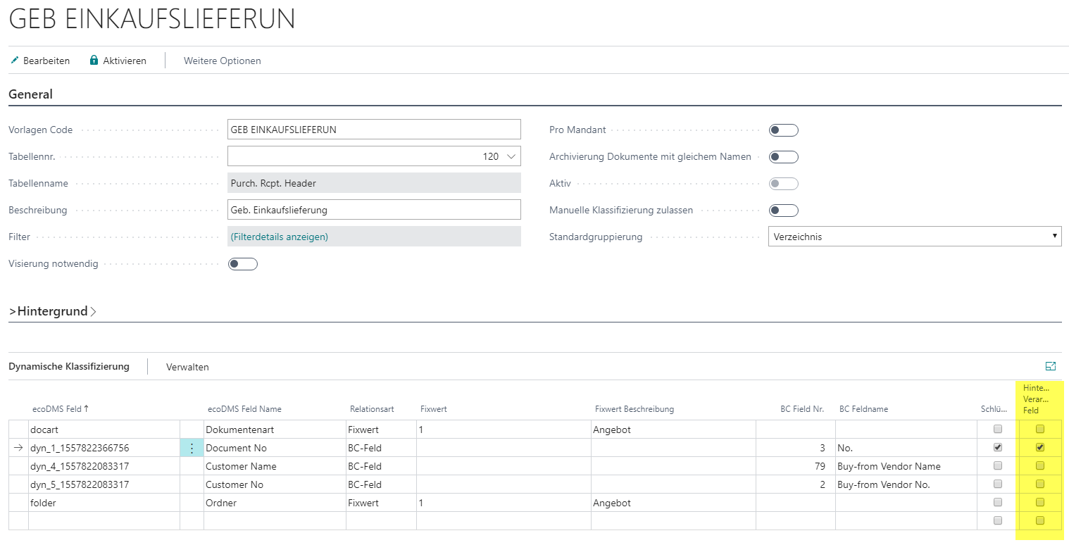1069x545 pixels.
Task: Click into Vorlagen Code field
Action: [x=374, y=130]
